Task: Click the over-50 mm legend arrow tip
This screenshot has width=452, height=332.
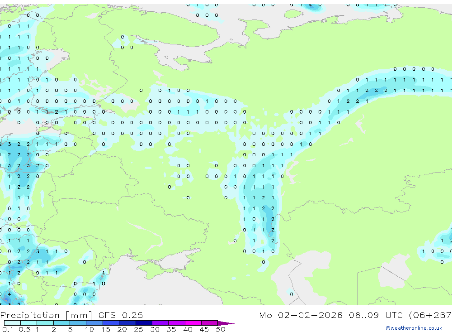Action: (x=226, y=323)
